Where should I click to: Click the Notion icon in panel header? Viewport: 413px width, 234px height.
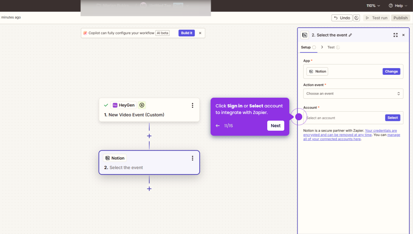click(305, 35)
